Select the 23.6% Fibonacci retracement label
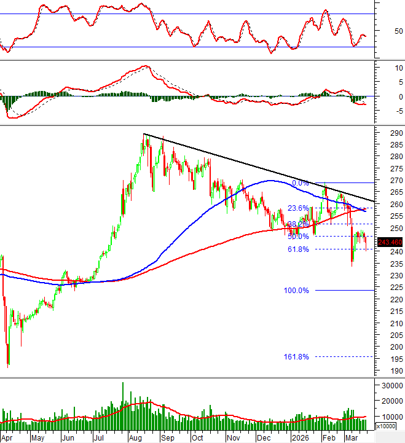 (x=299, y=208)
